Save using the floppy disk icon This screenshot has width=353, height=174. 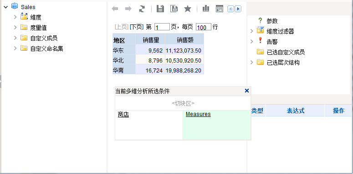(160, 9)
